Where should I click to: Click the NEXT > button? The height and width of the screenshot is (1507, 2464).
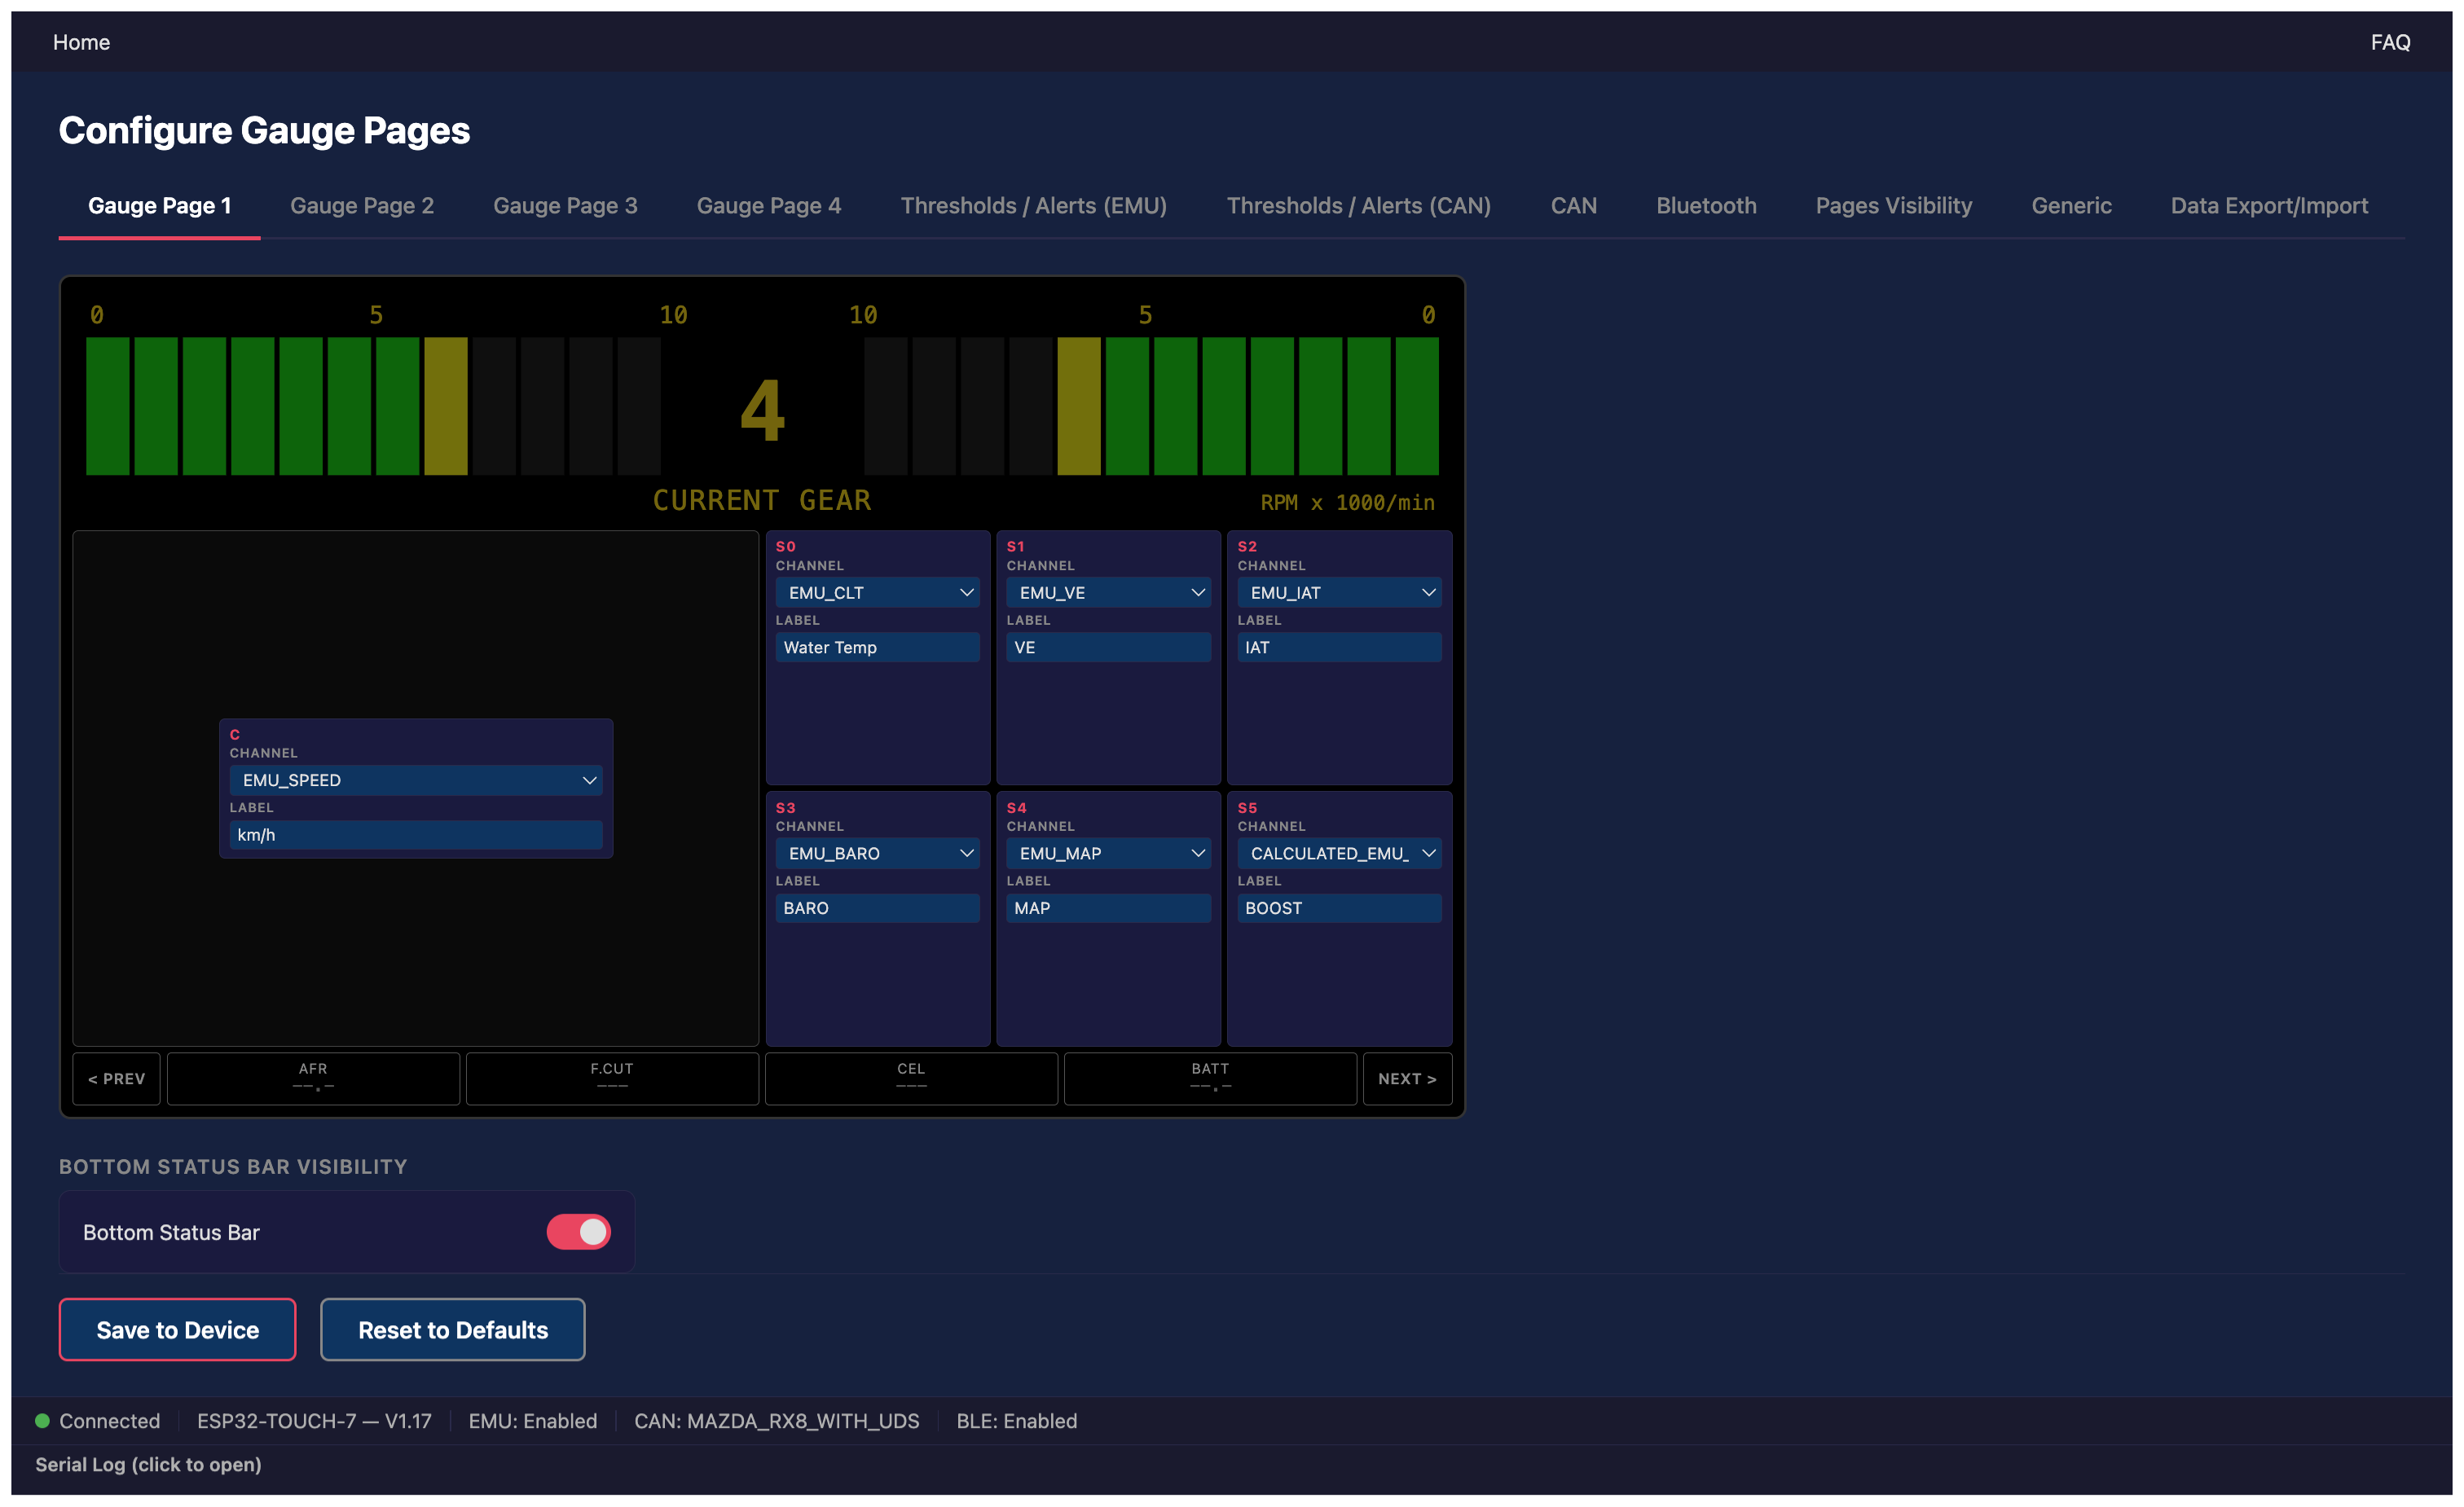(1407, 1078)
